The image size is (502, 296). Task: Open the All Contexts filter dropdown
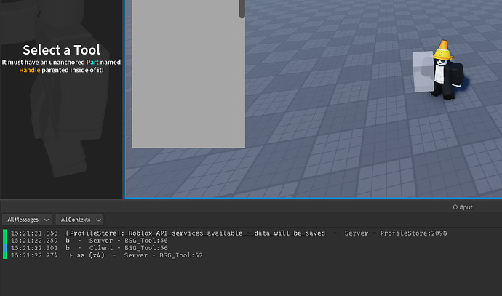pos(80,220)
